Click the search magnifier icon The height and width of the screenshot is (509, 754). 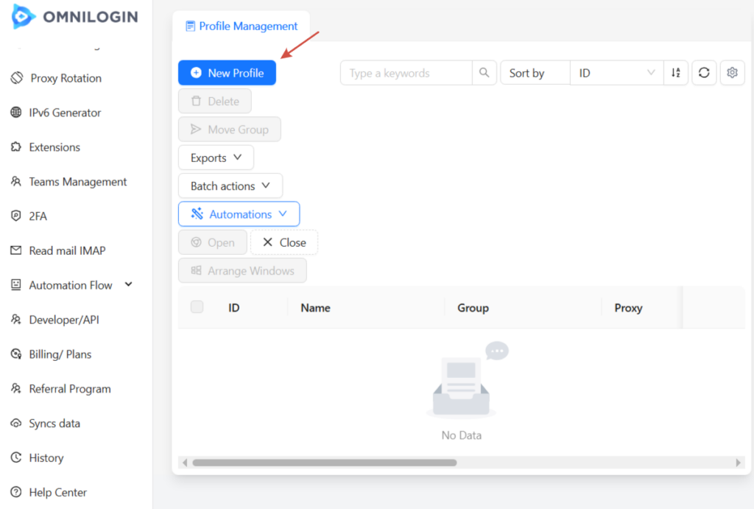tap(484, 73)
